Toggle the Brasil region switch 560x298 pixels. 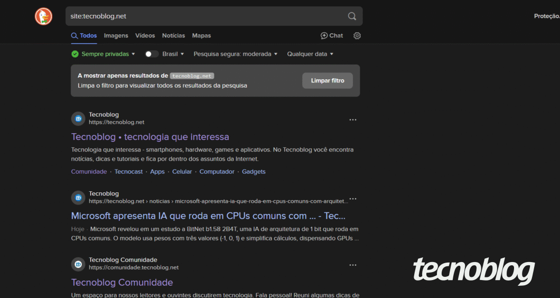pos(152,54)
